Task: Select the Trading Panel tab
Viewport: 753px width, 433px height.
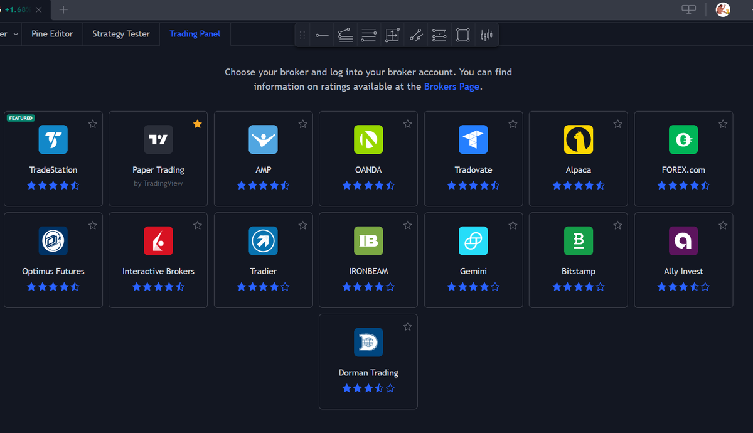Action: [195, 33]
